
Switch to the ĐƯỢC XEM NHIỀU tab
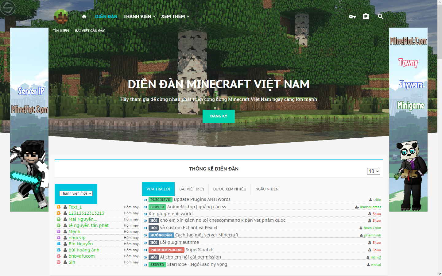(230, 189)
